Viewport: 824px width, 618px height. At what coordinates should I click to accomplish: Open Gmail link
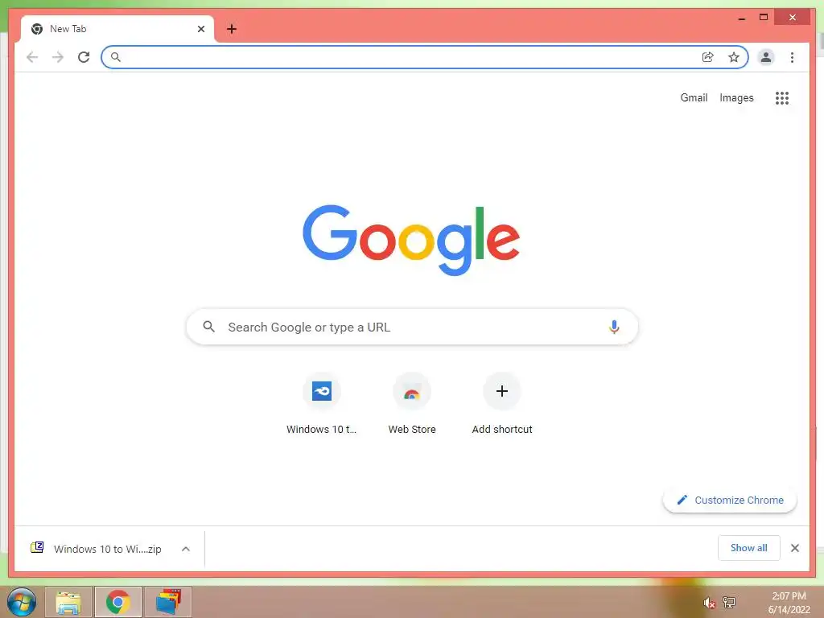(x=694, y=97)
